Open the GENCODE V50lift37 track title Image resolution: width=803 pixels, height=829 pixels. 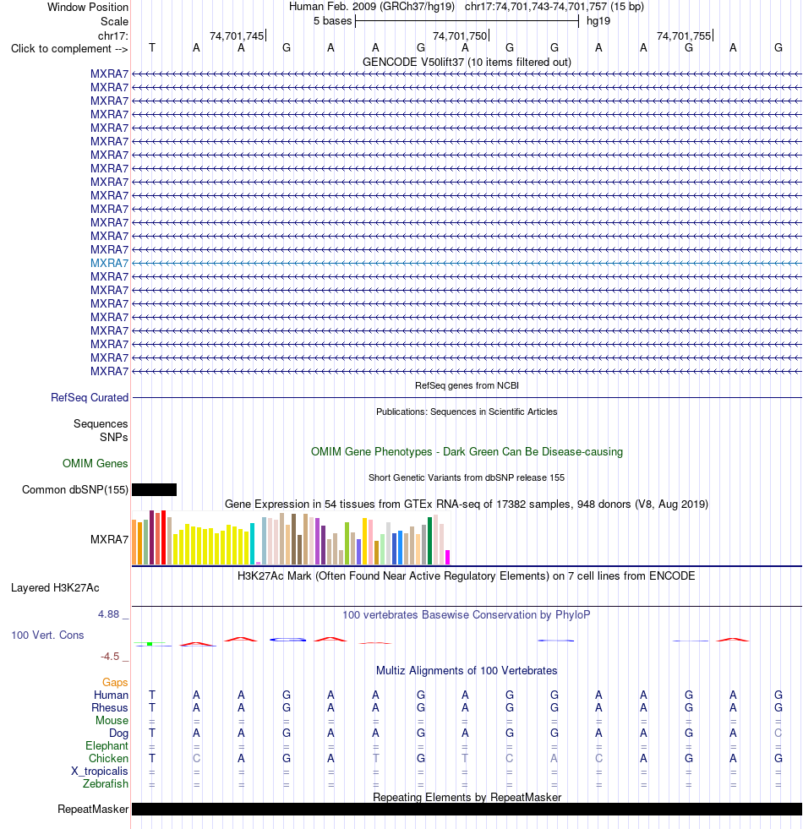pos(467,63)
